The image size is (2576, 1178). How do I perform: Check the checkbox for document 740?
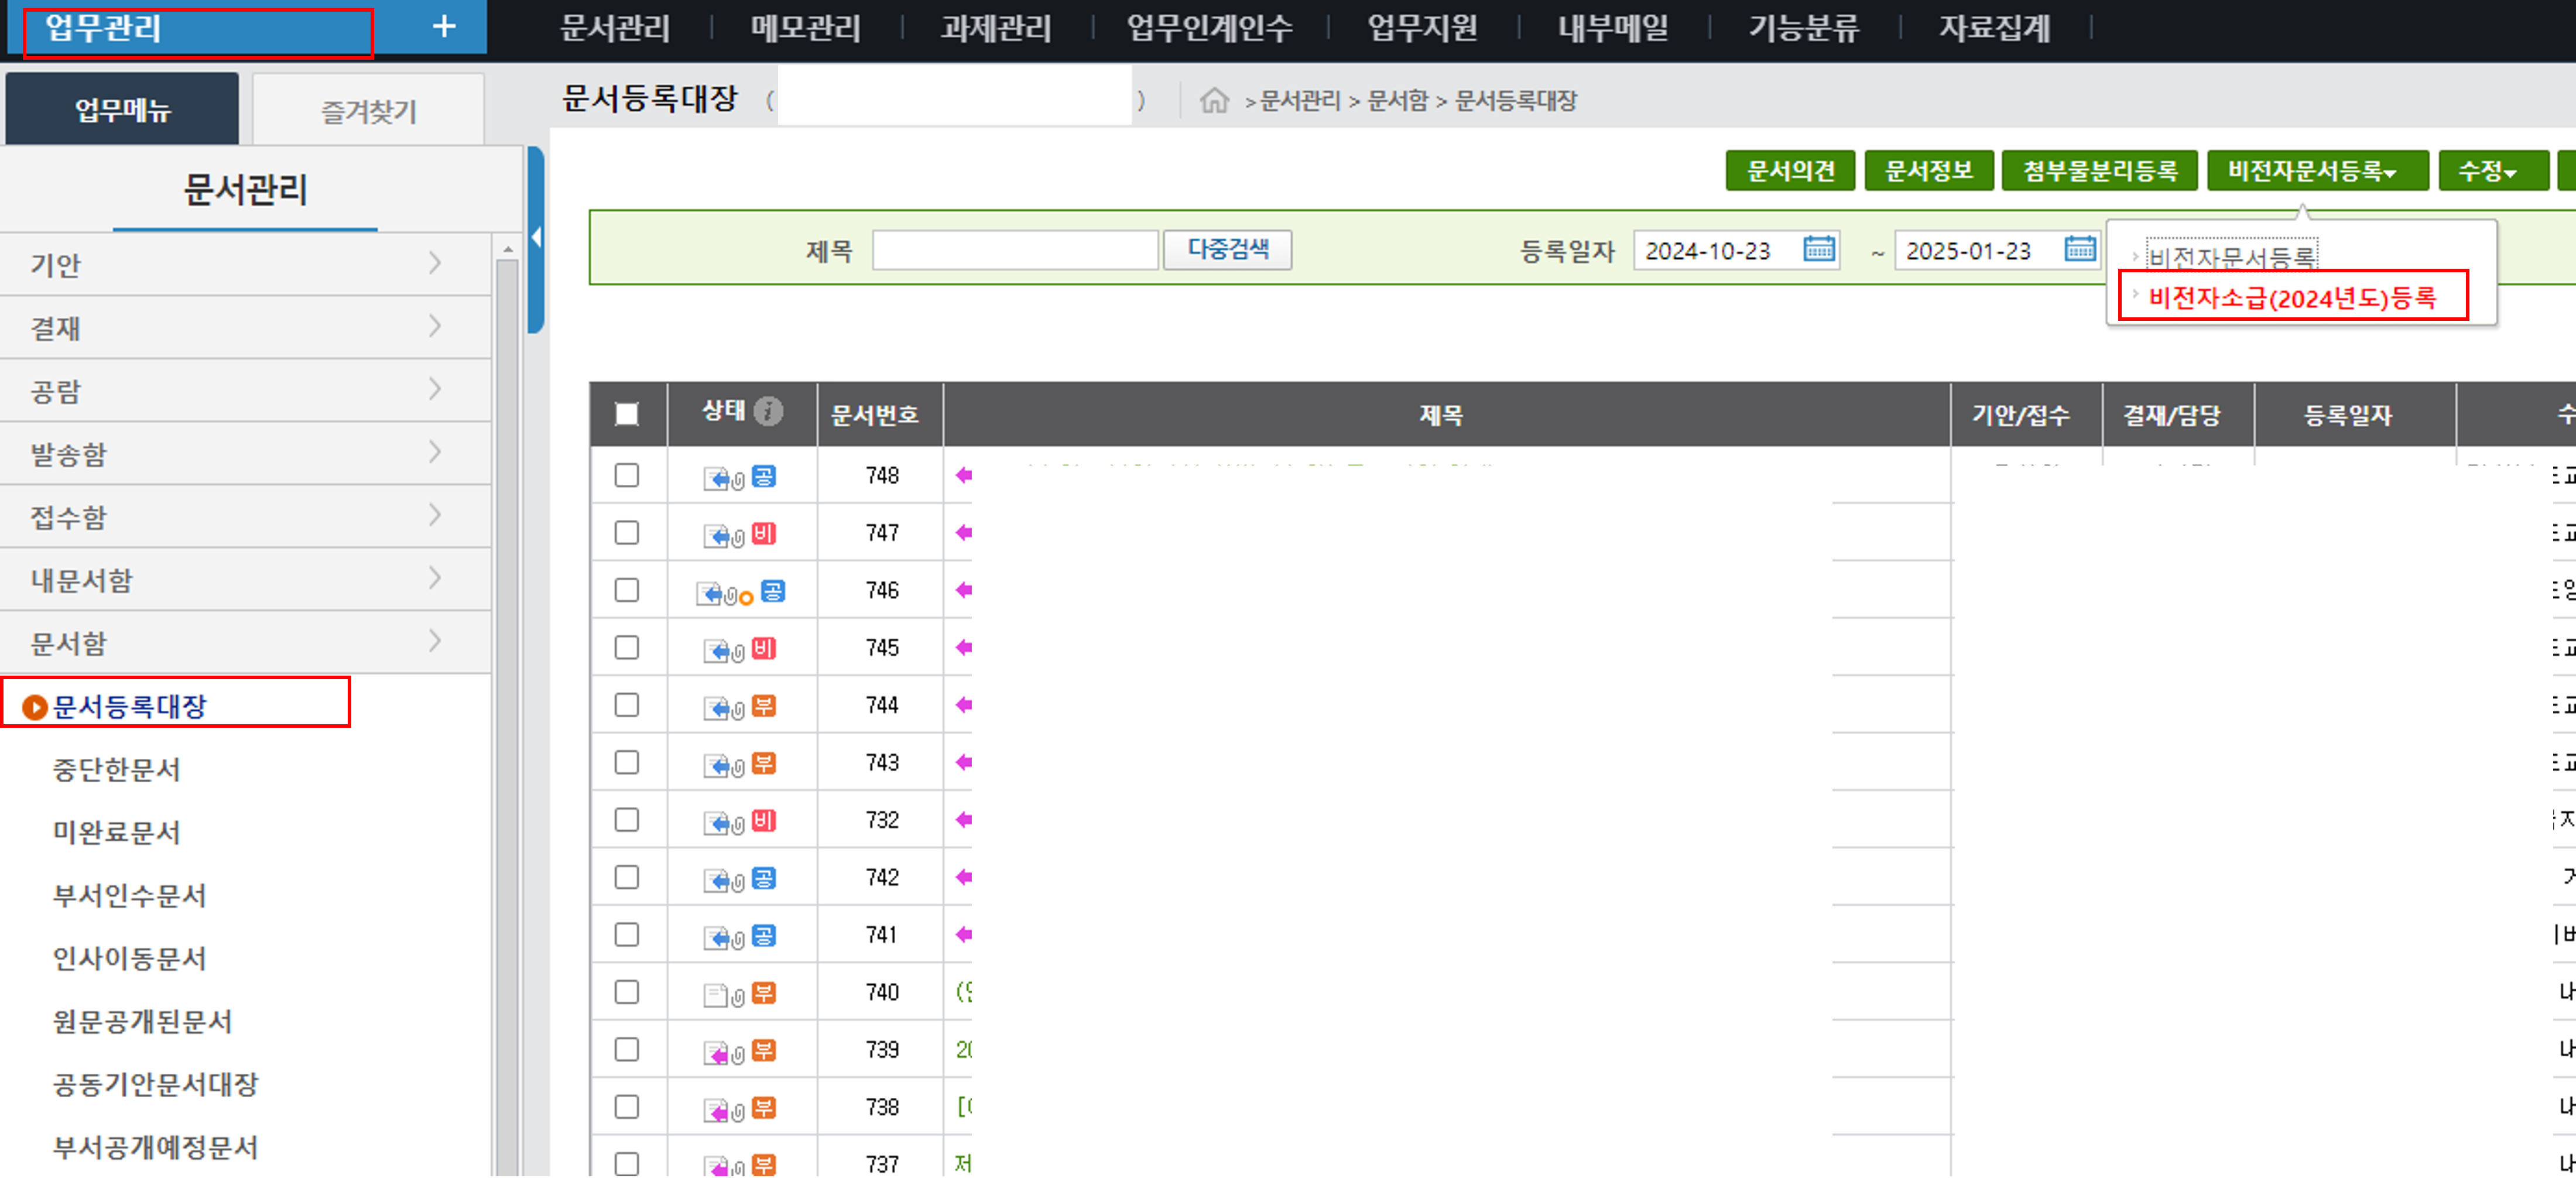[627, 992]
